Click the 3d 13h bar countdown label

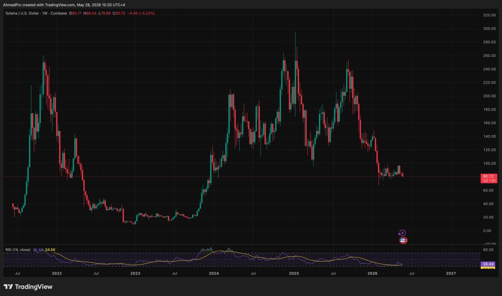click(489, 181)
